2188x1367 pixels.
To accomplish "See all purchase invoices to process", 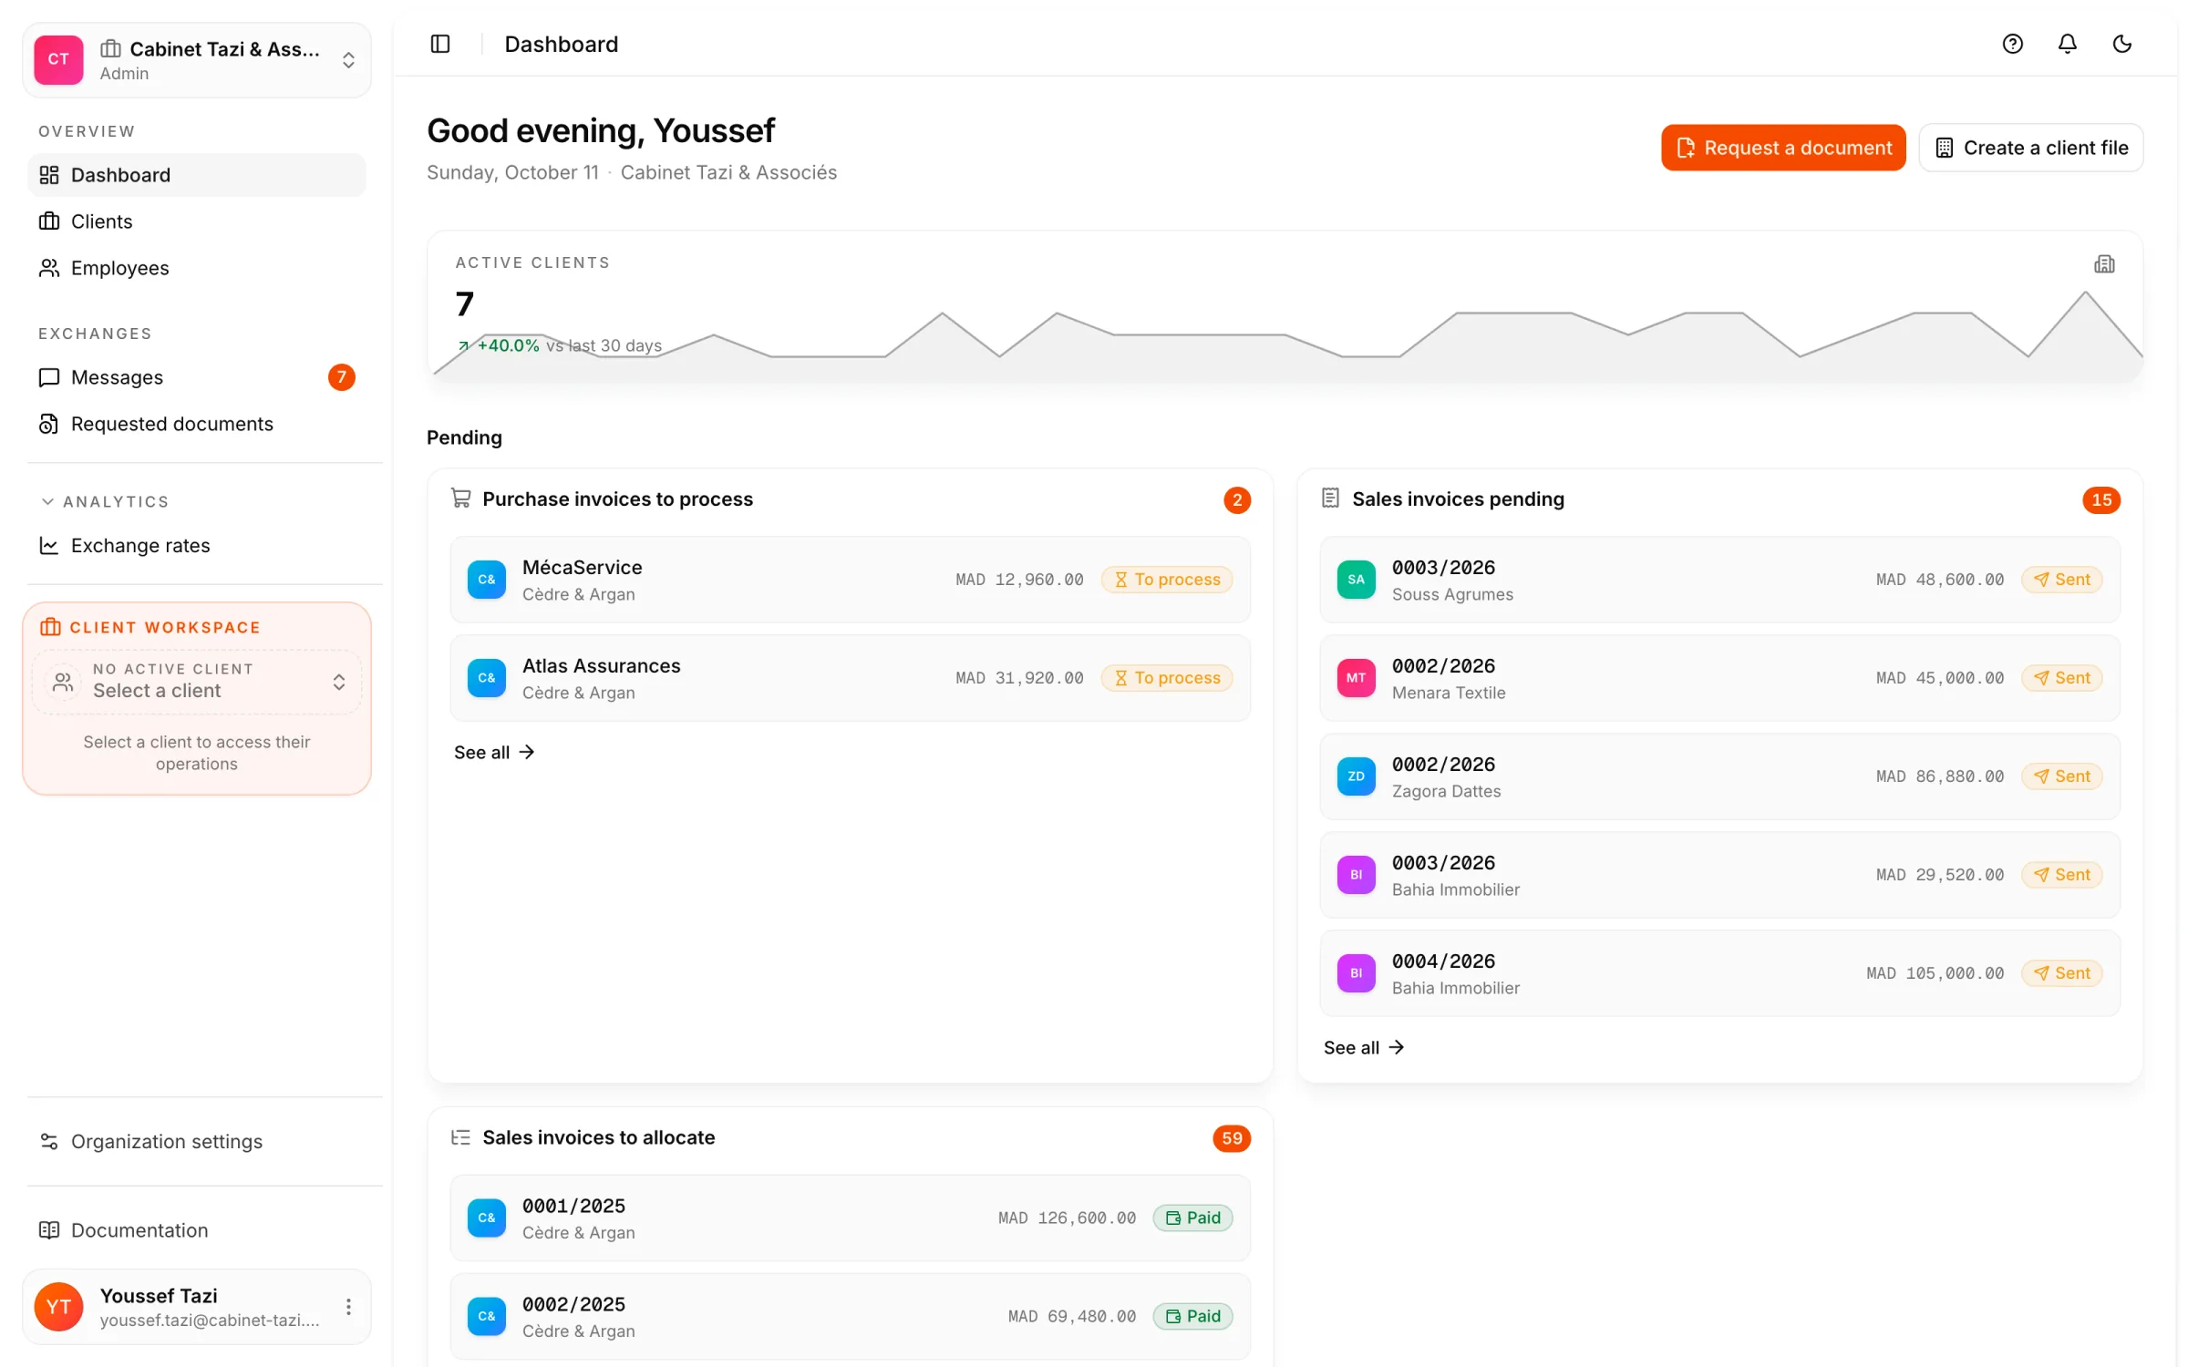I will click(494, 753).
